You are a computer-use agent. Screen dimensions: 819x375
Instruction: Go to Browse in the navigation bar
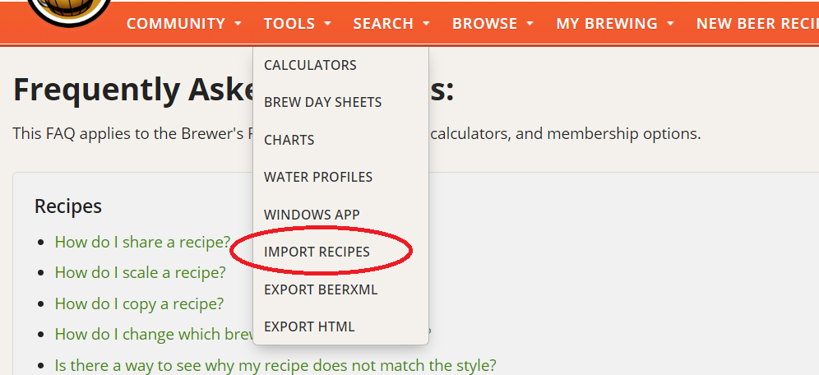click(x=485, y=24)
